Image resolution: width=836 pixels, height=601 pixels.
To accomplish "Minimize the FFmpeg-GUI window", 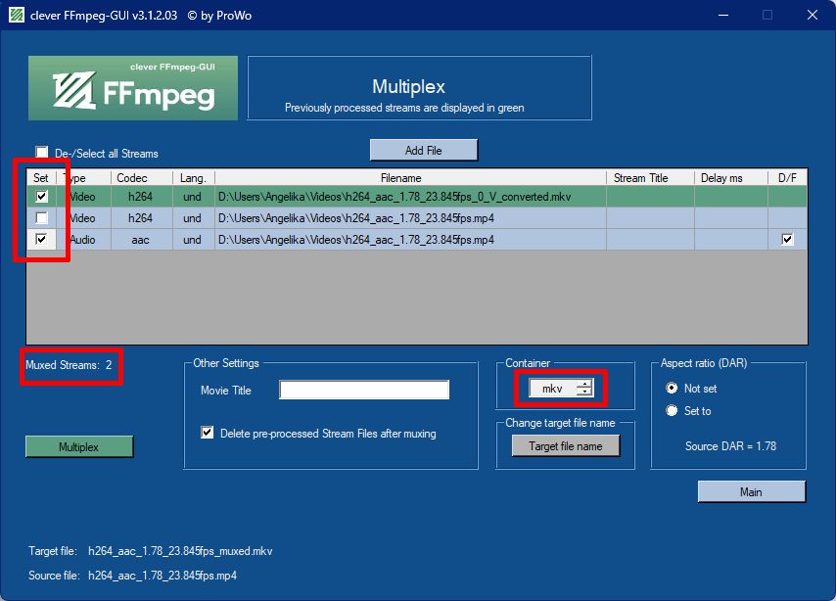I will coord(723,15).
